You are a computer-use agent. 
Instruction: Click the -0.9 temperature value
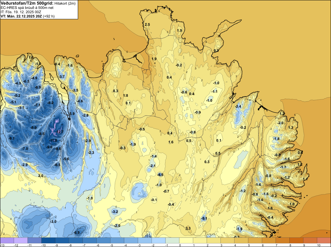pos(198,112)
